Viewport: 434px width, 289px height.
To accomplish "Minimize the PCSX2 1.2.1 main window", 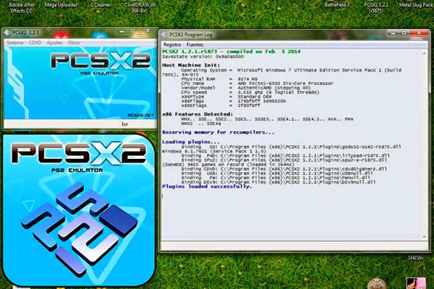I will coord(122,31).
